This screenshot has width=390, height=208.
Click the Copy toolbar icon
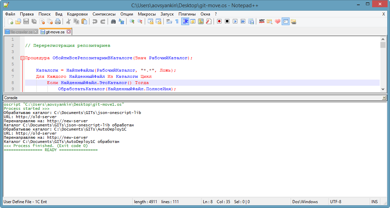[76, 22]
